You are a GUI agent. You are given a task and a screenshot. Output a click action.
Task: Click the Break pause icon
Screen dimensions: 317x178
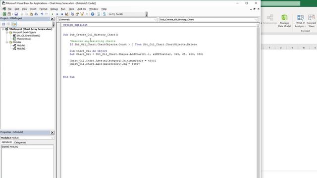click(57, 14)
